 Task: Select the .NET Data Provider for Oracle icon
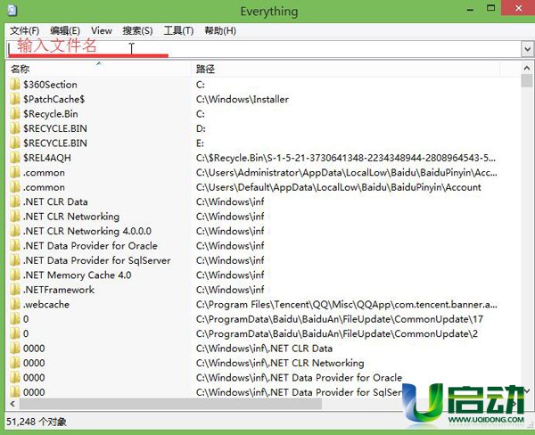pyautogui.click(x=14, y=246)
